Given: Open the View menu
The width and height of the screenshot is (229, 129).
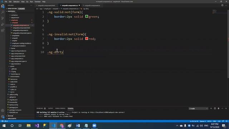Looking at the screenshot, I should pos(23,1).
